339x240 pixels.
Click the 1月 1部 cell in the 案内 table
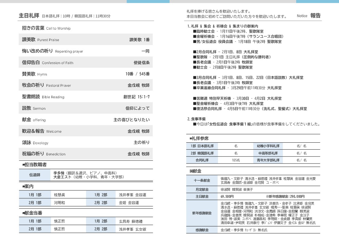pos(35,195)
